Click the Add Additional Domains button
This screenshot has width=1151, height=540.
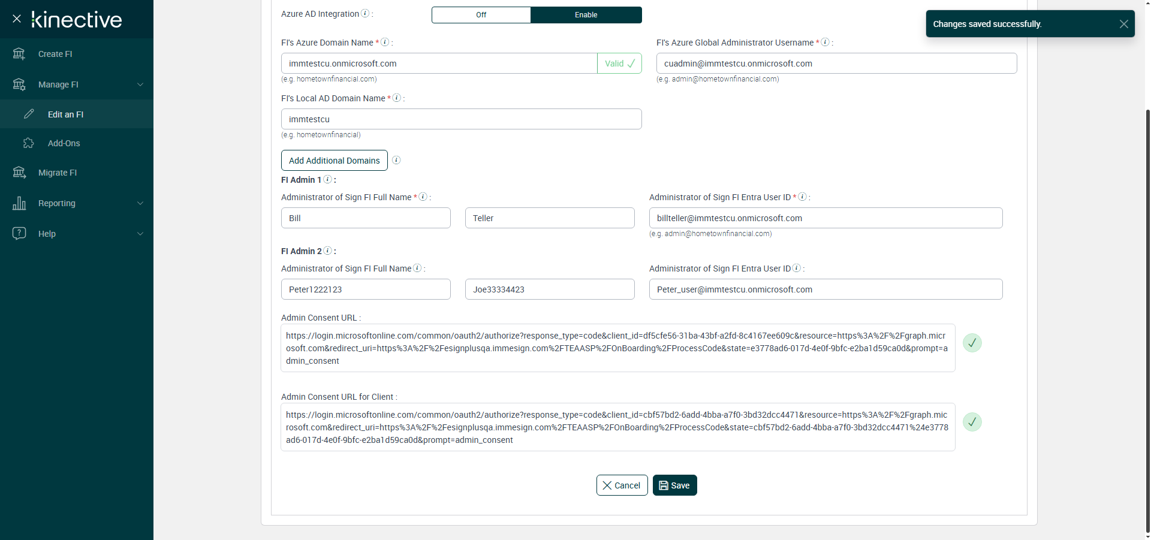335,160
